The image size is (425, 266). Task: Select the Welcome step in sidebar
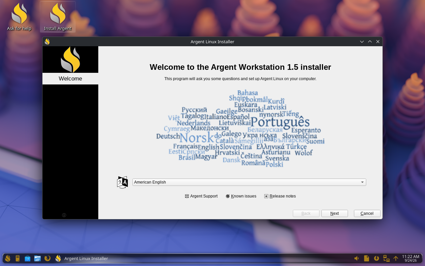tap(70, 79)
